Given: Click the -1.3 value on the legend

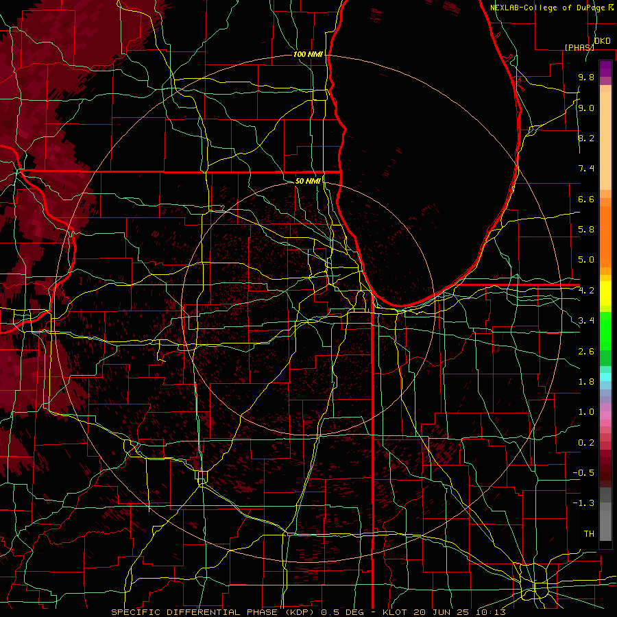Looking at the screenshot, I should tap(583, 503).
